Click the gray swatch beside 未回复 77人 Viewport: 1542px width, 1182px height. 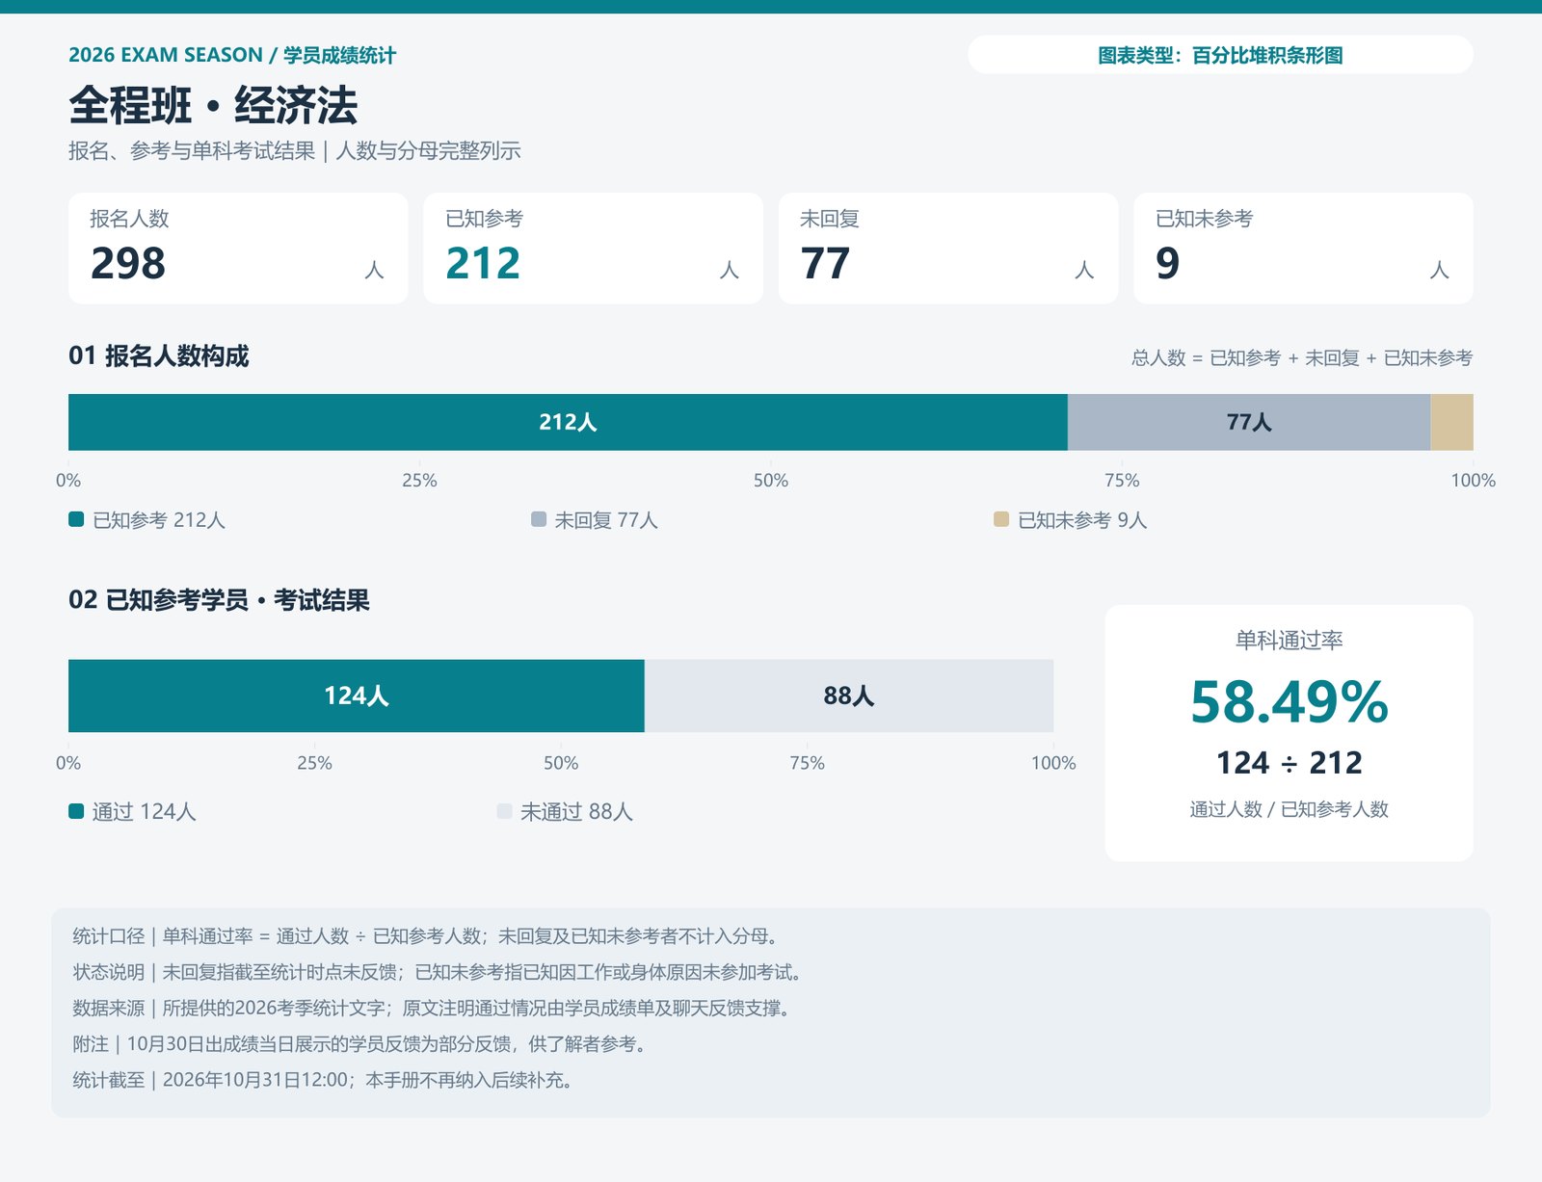pos(539,519)
